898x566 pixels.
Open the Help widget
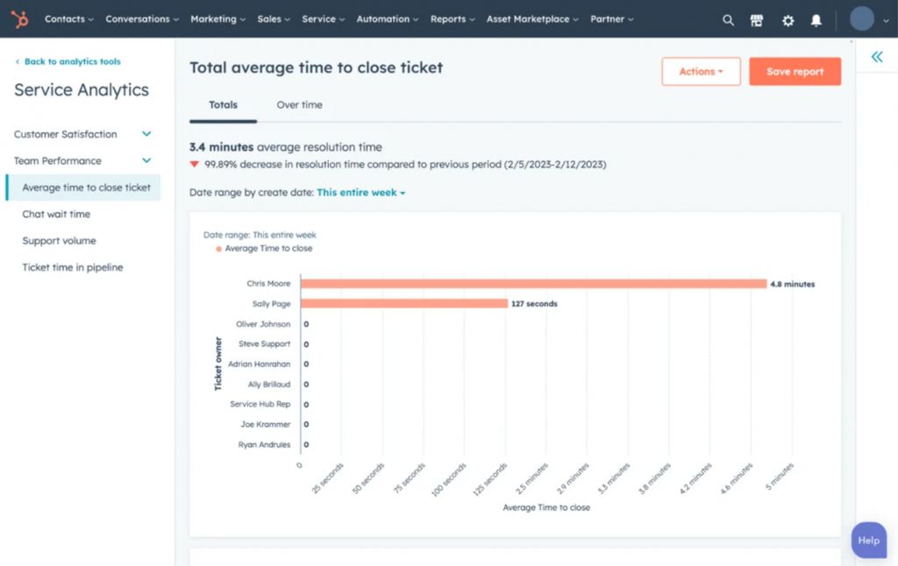click(868, 541)
